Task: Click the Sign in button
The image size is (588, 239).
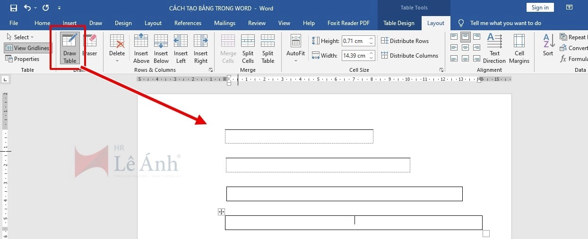Action: tap(540, 8)
